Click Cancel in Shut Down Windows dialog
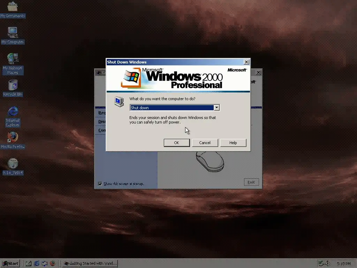This screenshot has height=268, width=357. click(205, 143)
